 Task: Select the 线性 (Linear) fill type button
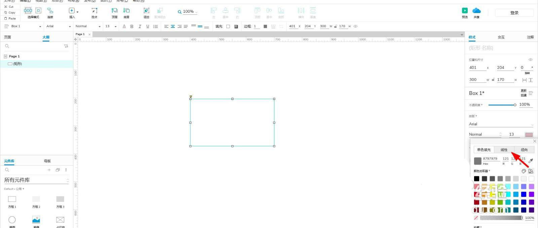point(504,150)
